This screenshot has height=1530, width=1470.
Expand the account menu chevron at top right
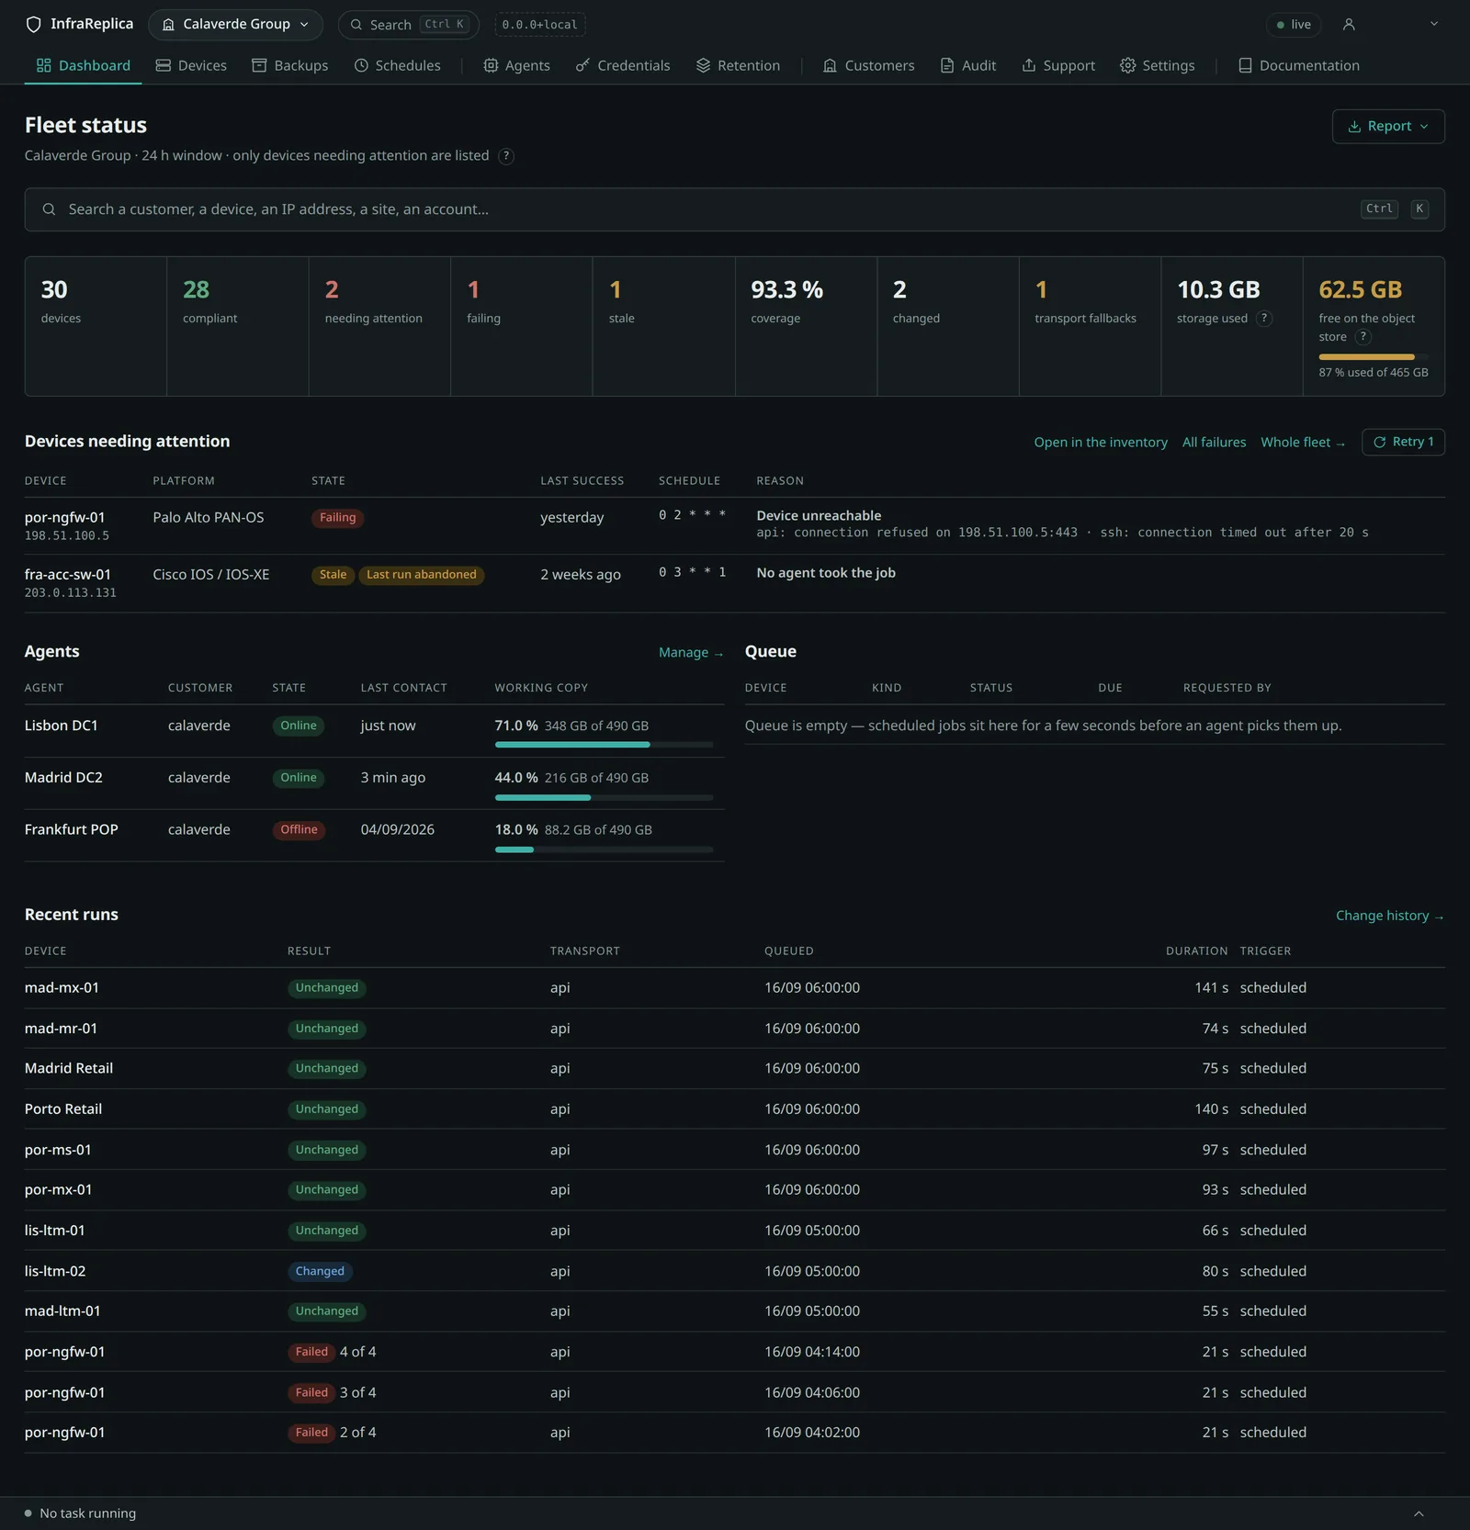(x=1433, y=24)
